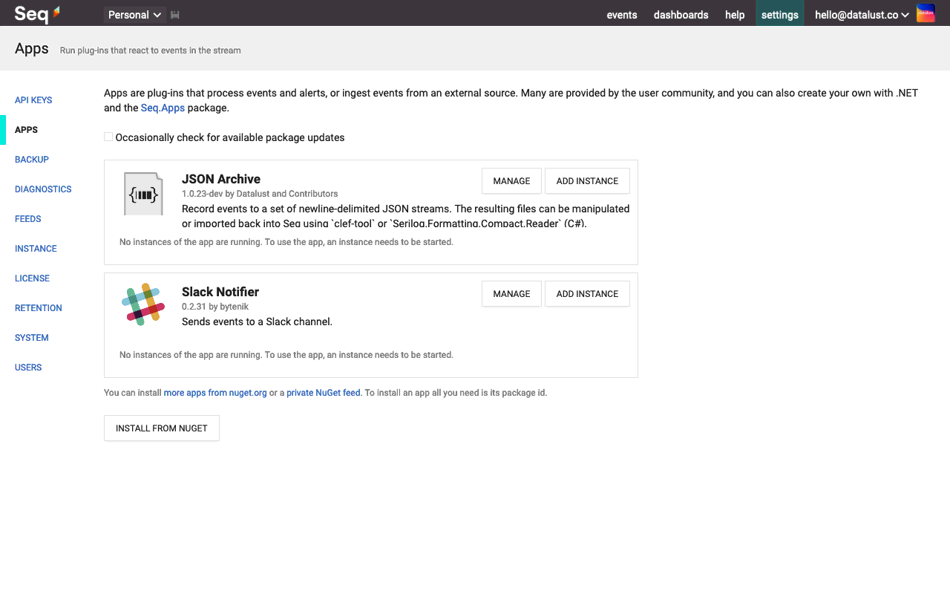Viewport: 950px width, 594px height.
Task: Open the help menu
Action: (735, 15)
